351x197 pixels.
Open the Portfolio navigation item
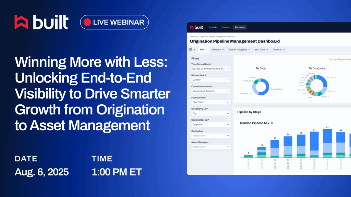pos(213,27)
